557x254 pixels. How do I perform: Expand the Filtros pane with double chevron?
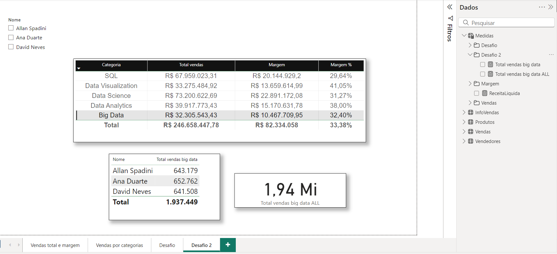[450, 7]
